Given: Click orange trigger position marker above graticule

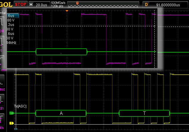Looking at the screenshot, I should point(67,11).
